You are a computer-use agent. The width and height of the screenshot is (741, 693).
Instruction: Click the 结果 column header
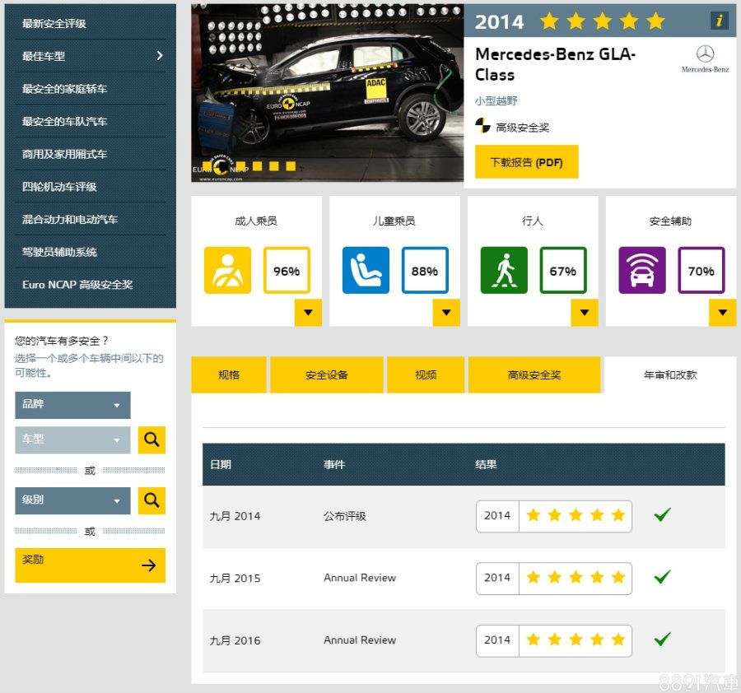pyautogui.click(x=486, y=464)
